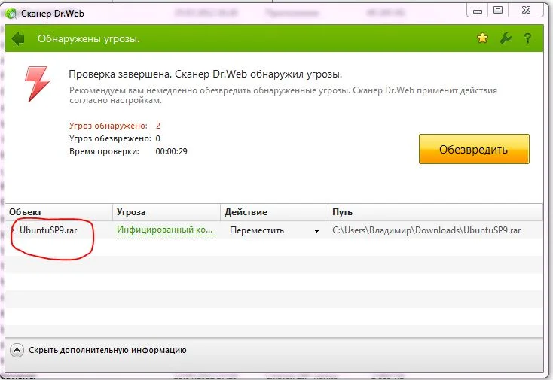The image size is (553, 380).
Task: Click the red lightning threat icon
Action: (38, 84)
